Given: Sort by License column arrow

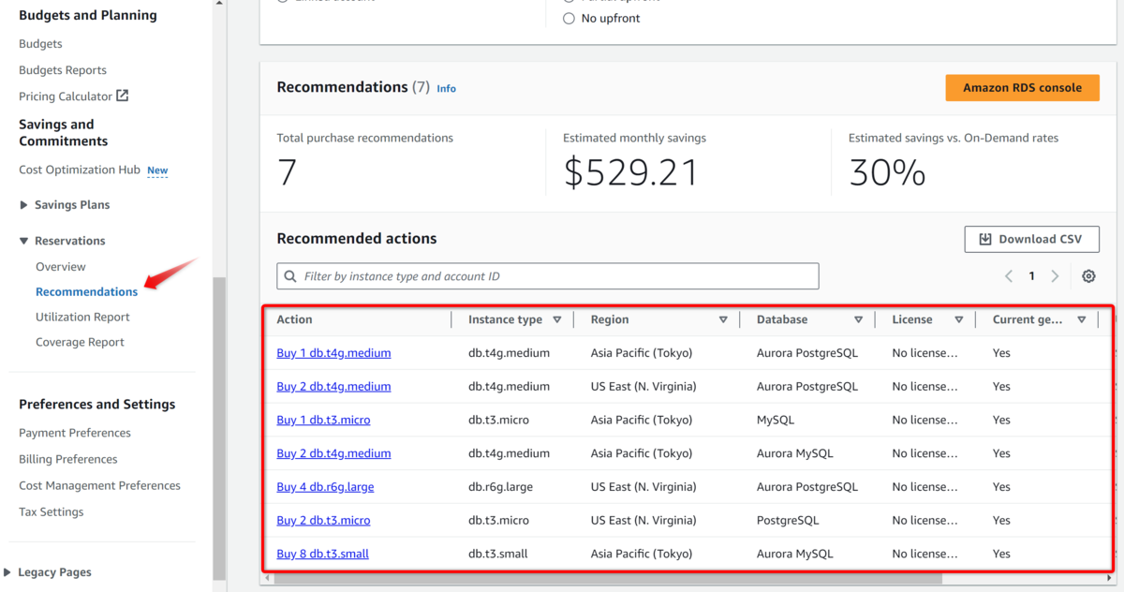Looking at the screenshot, I should click(x=959, y=319).
